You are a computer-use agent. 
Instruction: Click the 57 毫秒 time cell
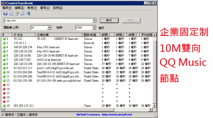click(106, 64)
